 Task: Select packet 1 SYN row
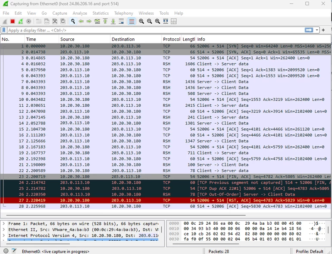166,46
